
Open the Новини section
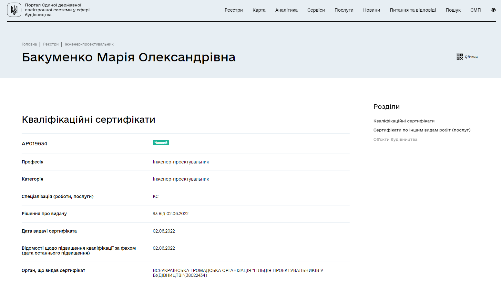click(x=372, y=10)
